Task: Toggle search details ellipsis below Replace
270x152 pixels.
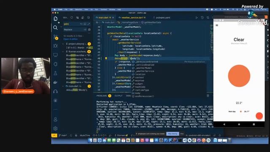Action: (x=89, y=33)
